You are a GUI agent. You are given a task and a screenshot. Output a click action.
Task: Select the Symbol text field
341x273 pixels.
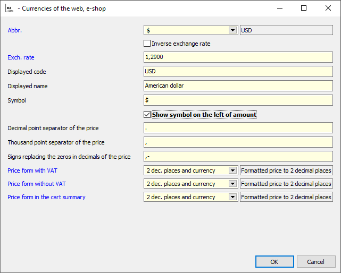pyautogui.click(x=238, y=100)
